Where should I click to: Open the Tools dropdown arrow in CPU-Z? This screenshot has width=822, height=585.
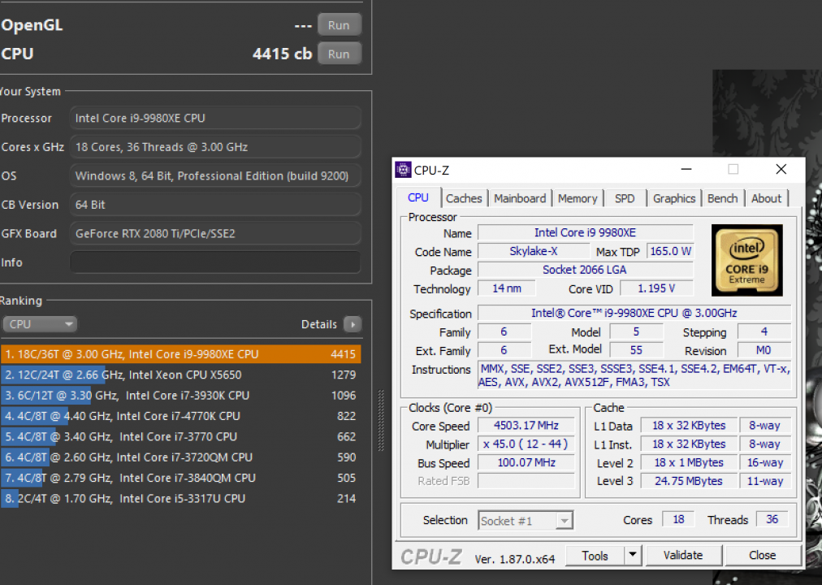tap(633, 556)
